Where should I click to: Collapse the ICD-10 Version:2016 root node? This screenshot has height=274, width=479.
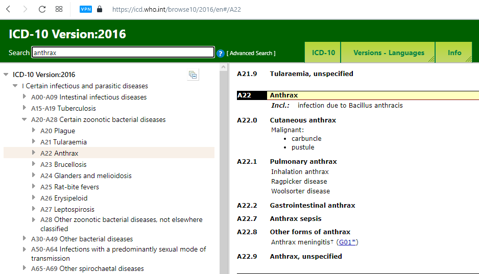coord(6,74)
